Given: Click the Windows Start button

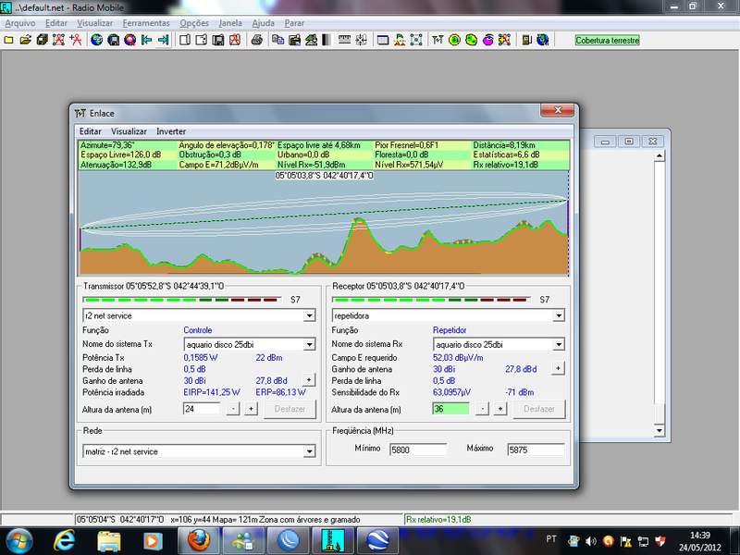Looking at the screenshot, I should 20,539.
